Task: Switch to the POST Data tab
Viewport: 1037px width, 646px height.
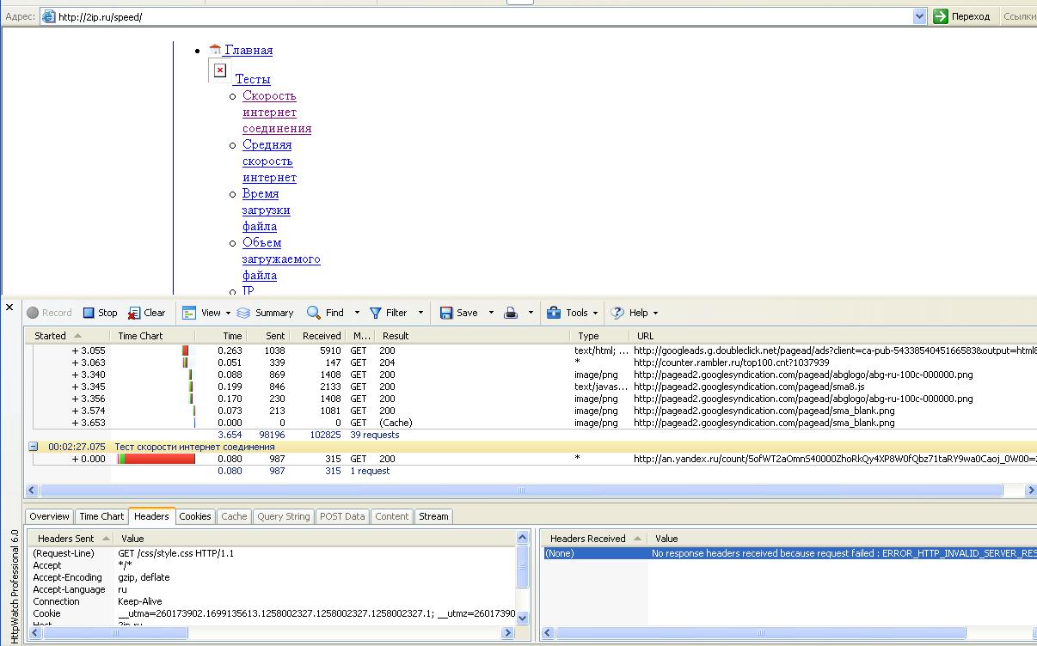Action: [x=342, y=516]
